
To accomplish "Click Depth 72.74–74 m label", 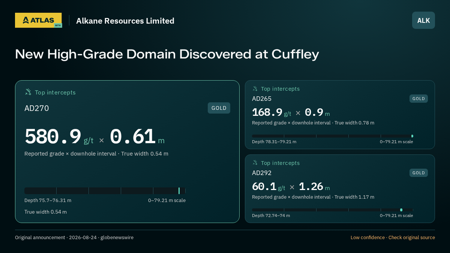I will point(271,216).
